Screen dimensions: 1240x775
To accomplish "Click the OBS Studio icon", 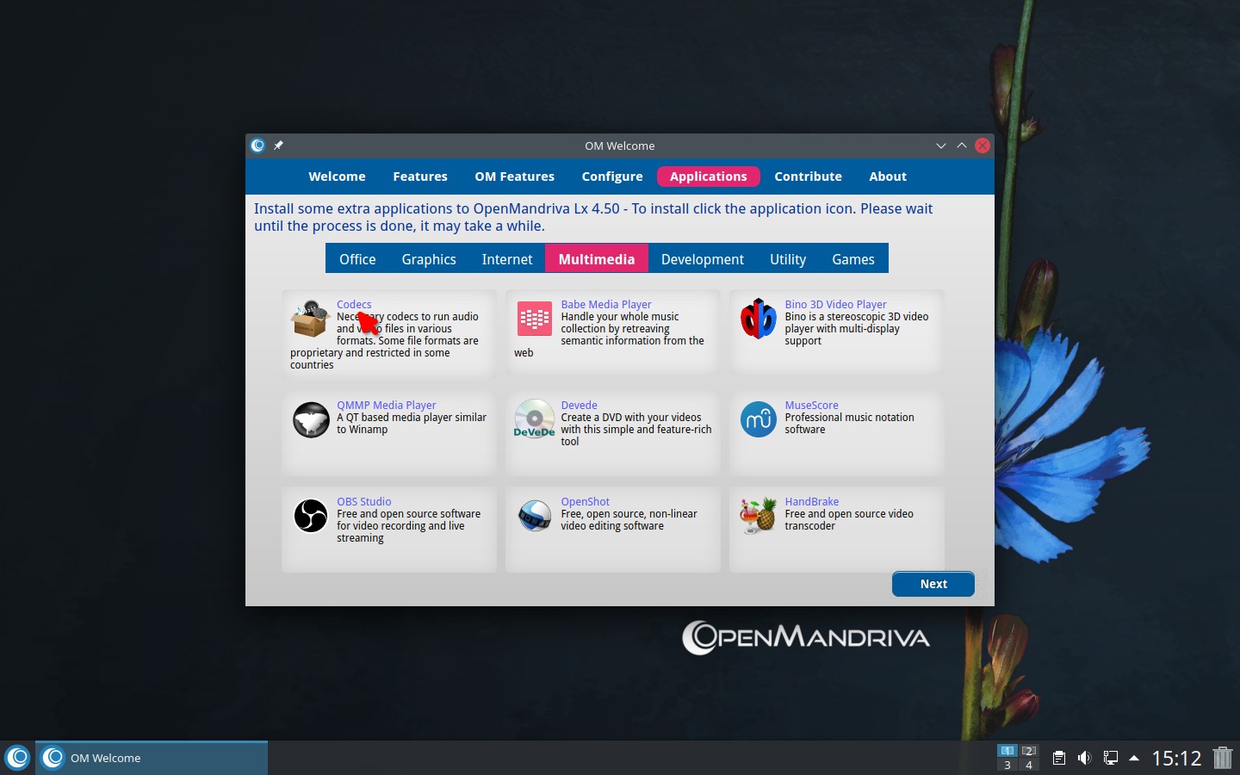I will click(x=311, y=516).
